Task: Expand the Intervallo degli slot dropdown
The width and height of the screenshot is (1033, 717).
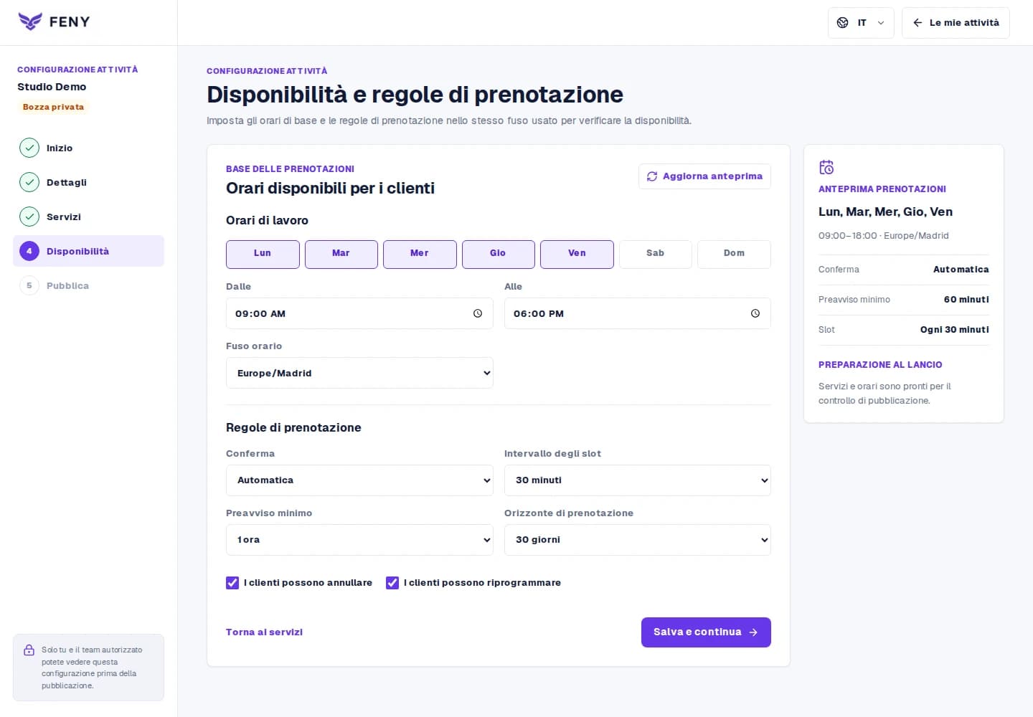Action: tap(637, 480)
